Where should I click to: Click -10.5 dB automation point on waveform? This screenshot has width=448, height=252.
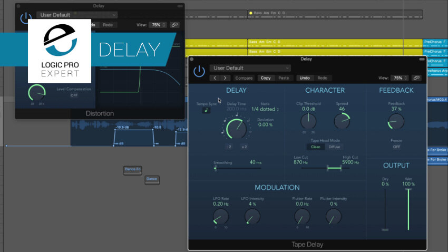coord(115,130)
